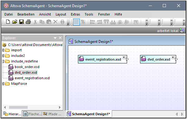Viewport: 187px width, 119px height.
Task: Cut selection with the scissors icon
Action: click(x=35, y=22)
